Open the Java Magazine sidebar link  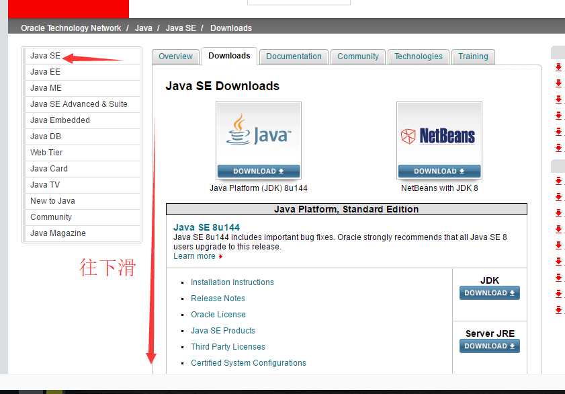pos(58,233)
